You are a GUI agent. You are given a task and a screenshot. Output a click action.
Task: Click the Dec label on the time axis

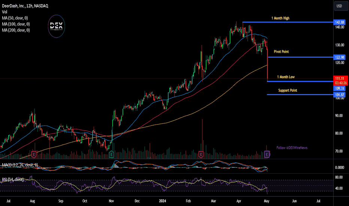pyautogui.click(x=137, y=201)
